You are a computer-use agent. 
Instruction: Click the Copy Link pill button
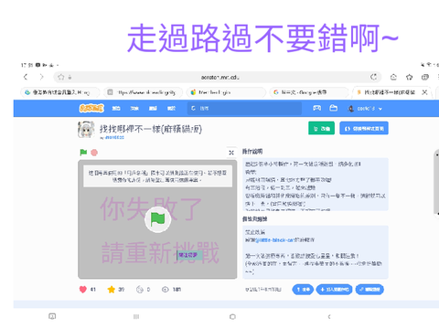[x=369, y=290]
